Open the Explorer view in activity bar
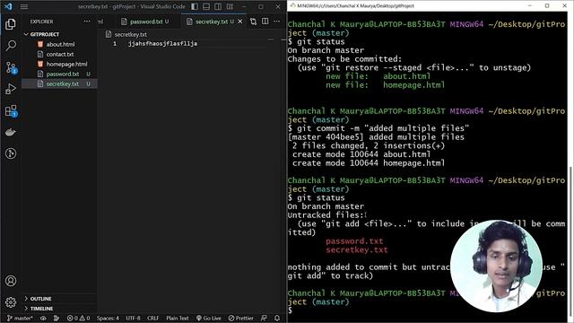Viewport: 574px width, 323px height. click(x=11, y=24)
